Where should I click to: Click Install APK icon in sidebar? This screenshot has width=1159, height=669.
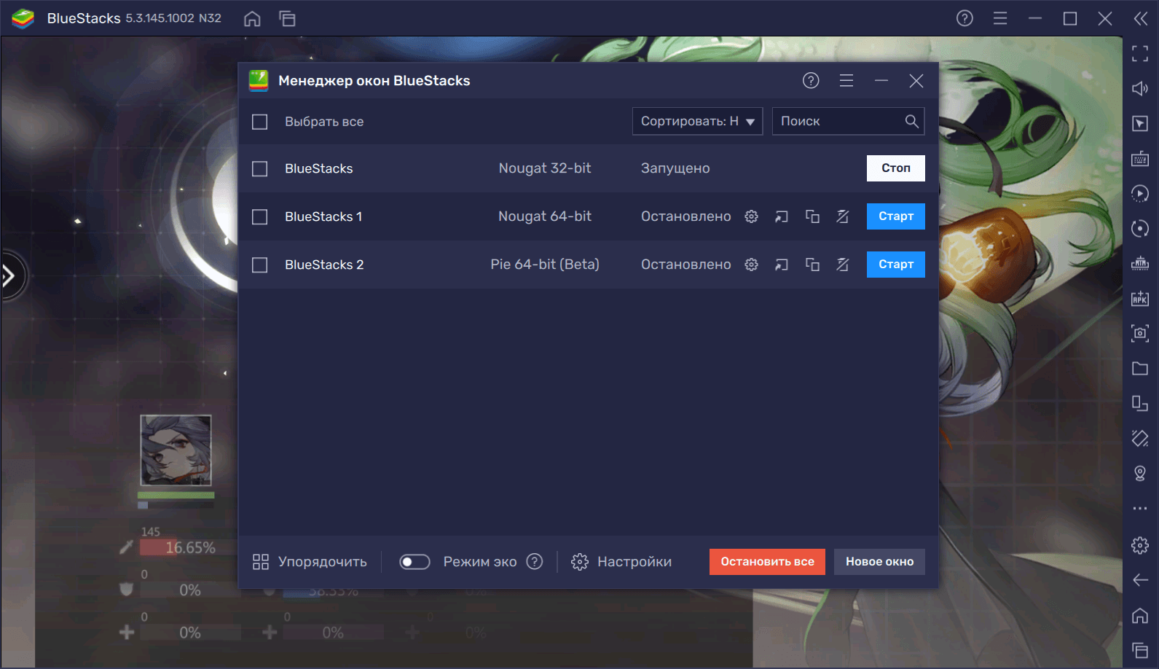click(1140, 299)
